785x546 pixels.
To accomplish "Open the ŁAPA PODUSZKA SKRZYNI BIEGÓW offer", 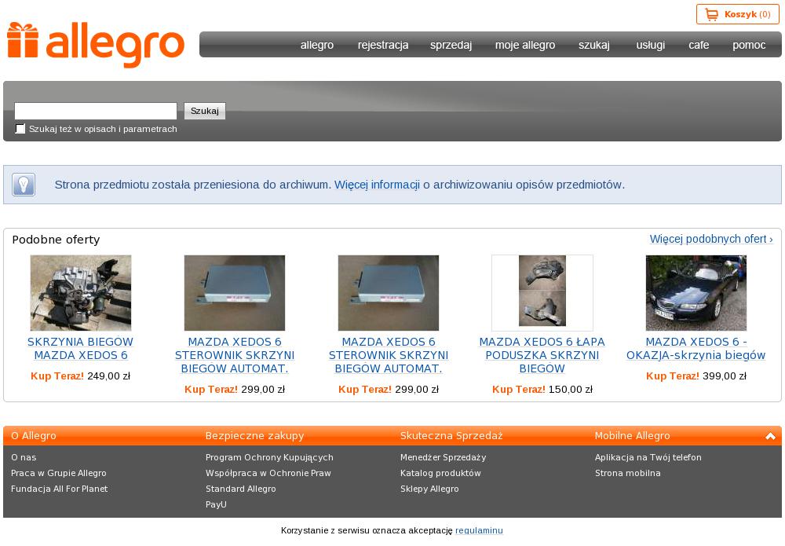I will pyautogui.click(x=542, y=355).
